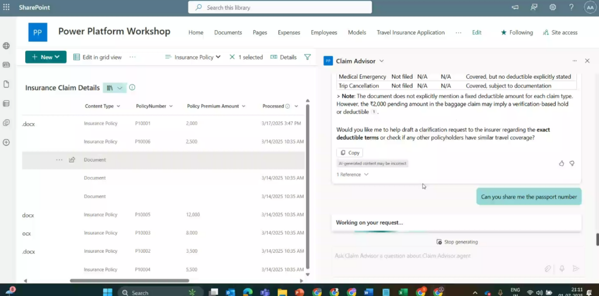Open Claim Advisor panel more options ellipsis
The image size is (599, 296).
click(x=574, y=61)
